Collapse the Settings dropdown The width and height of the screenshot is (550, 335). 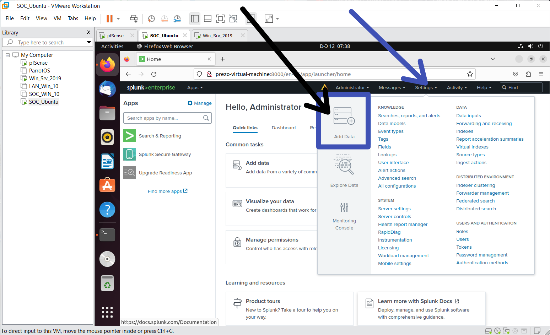coord(426,88)
